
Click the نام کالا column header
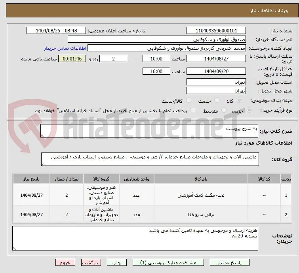[x=201, y=179]
